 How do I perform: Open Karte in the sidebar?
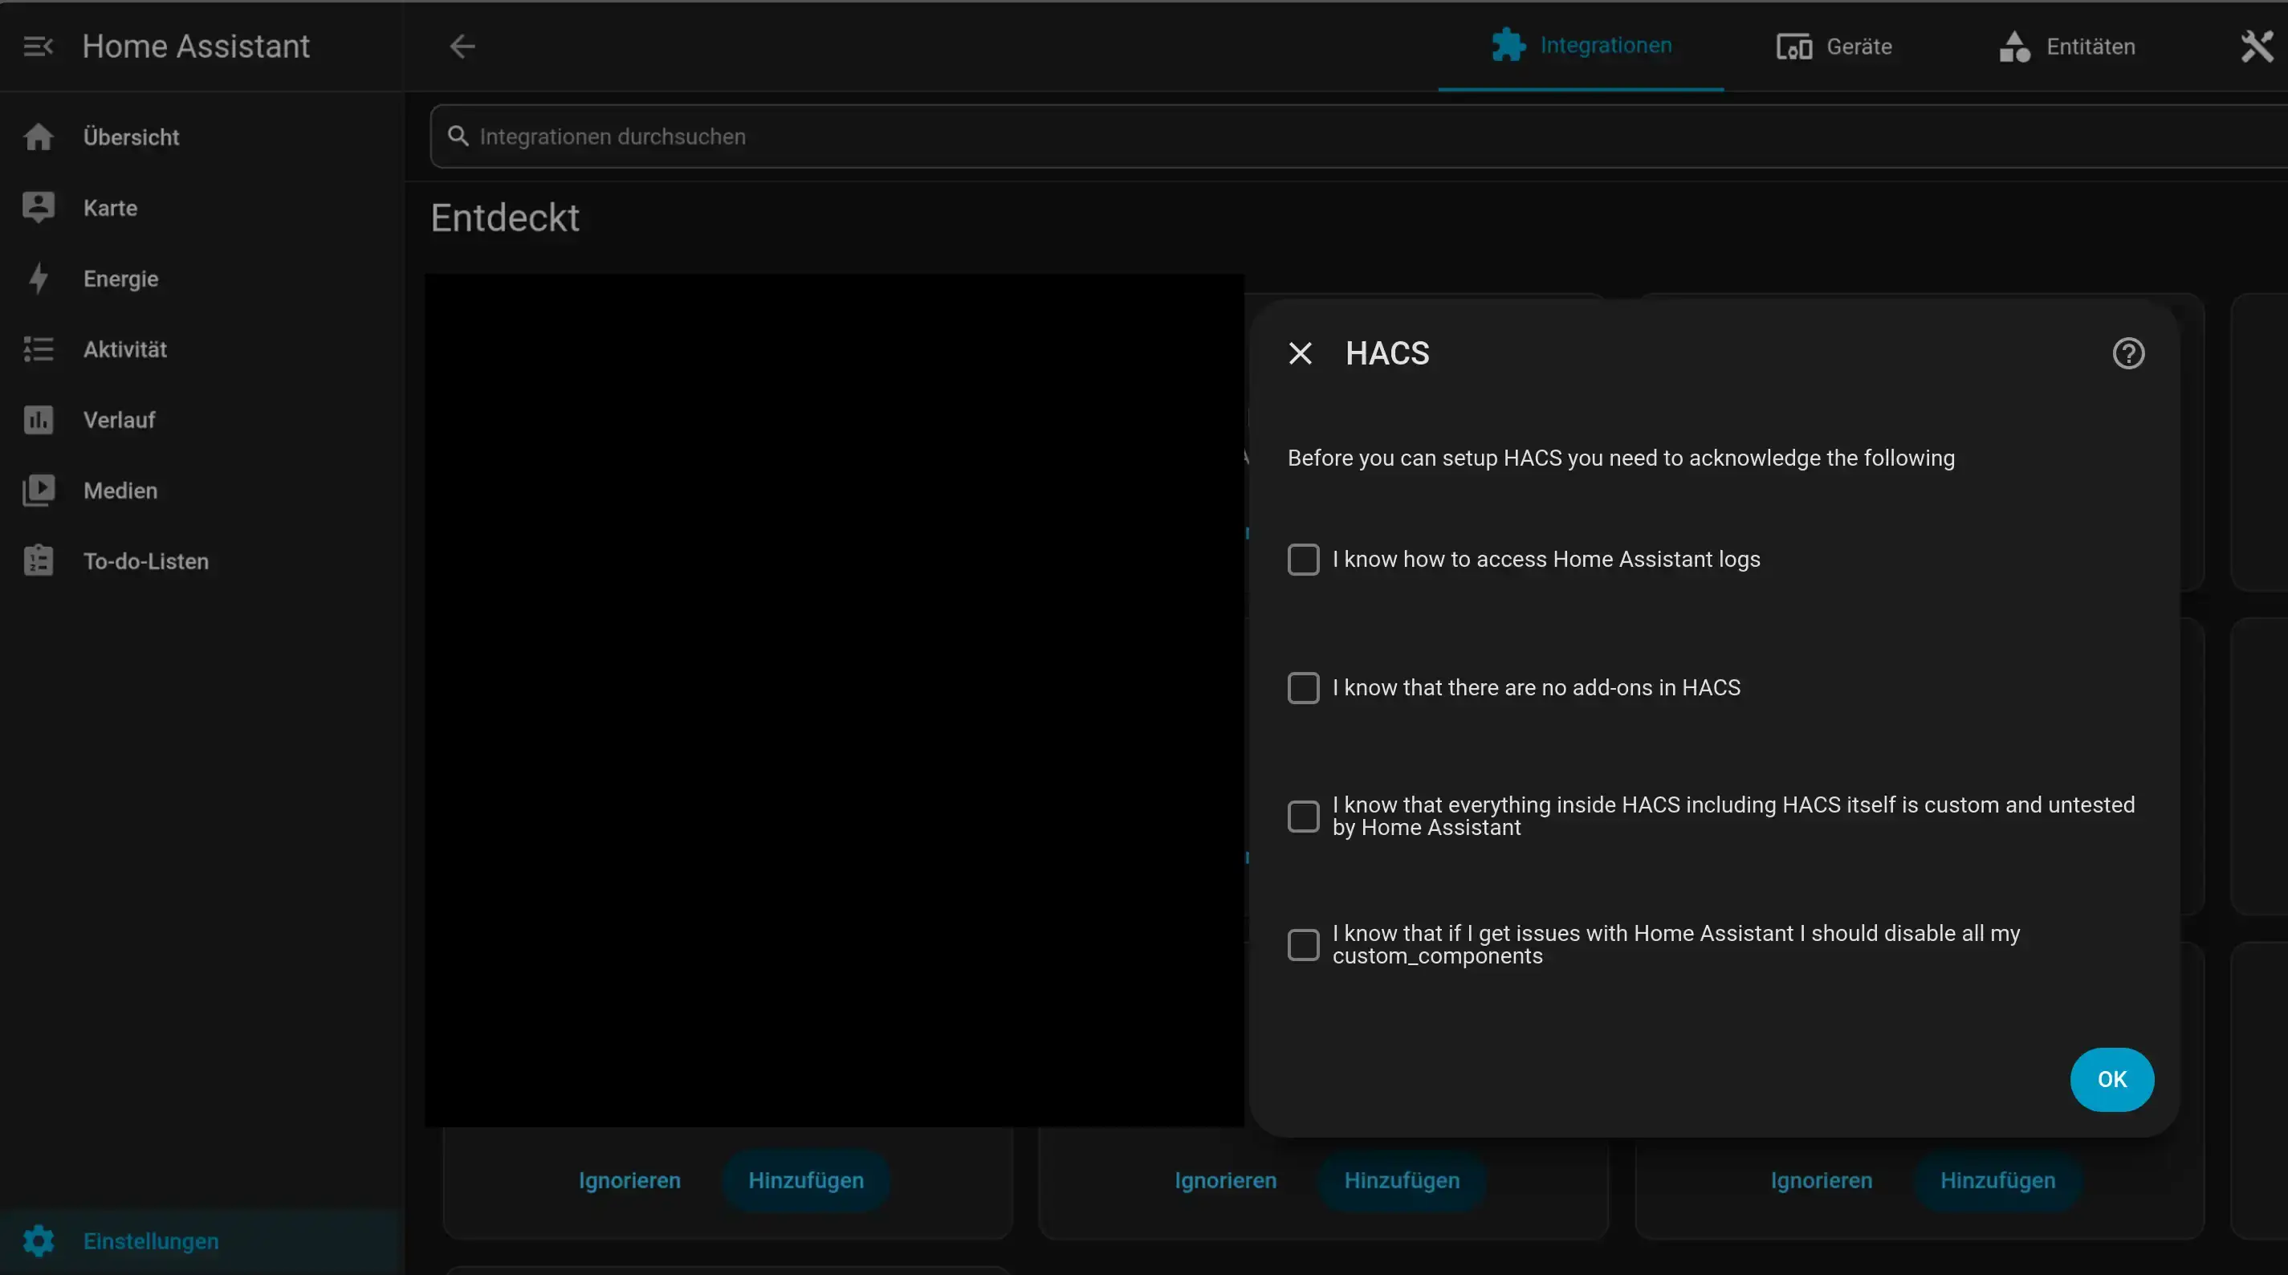point(202,208)
